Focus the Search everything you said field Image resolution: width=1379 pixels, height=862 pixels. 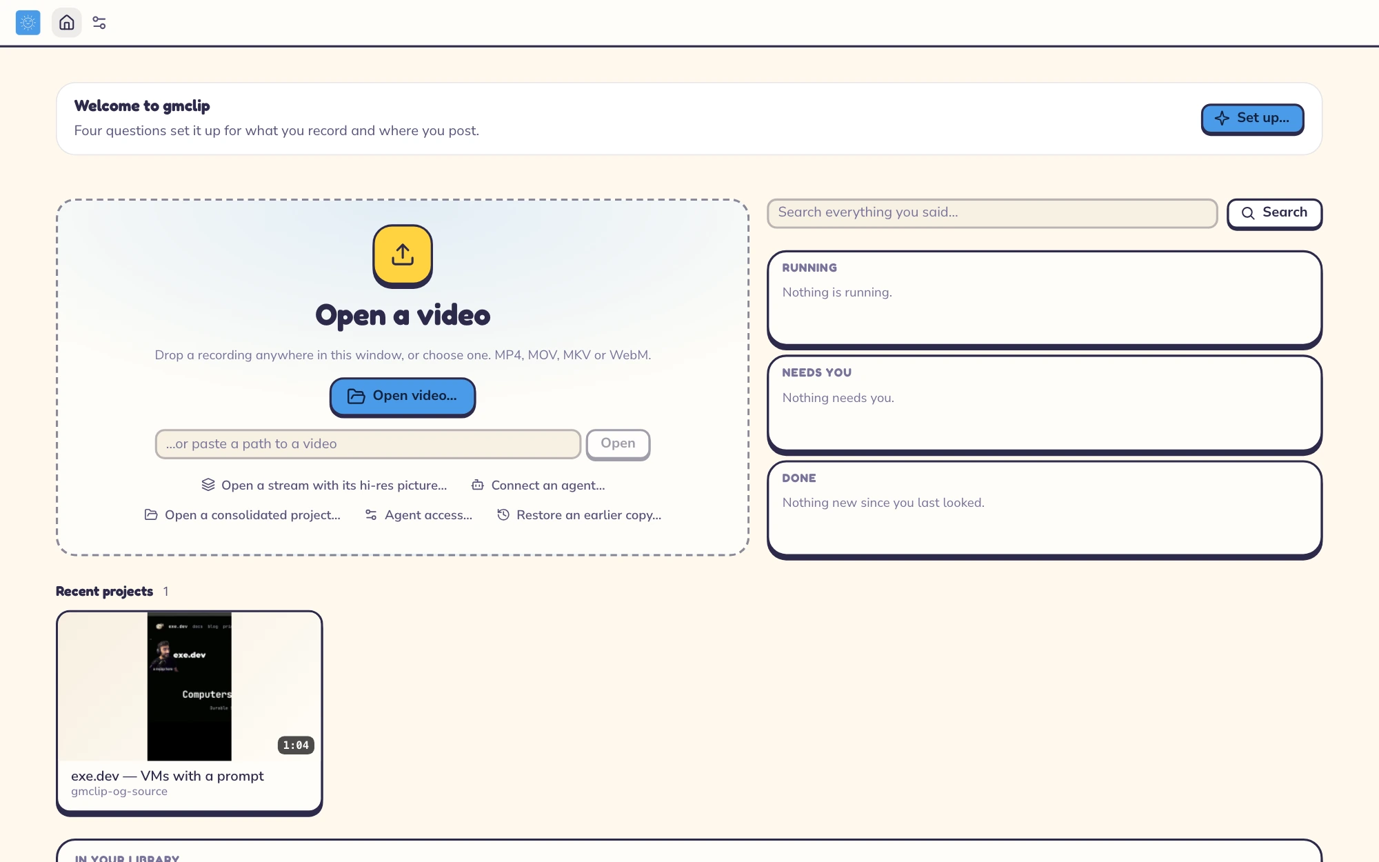point(992,213)
